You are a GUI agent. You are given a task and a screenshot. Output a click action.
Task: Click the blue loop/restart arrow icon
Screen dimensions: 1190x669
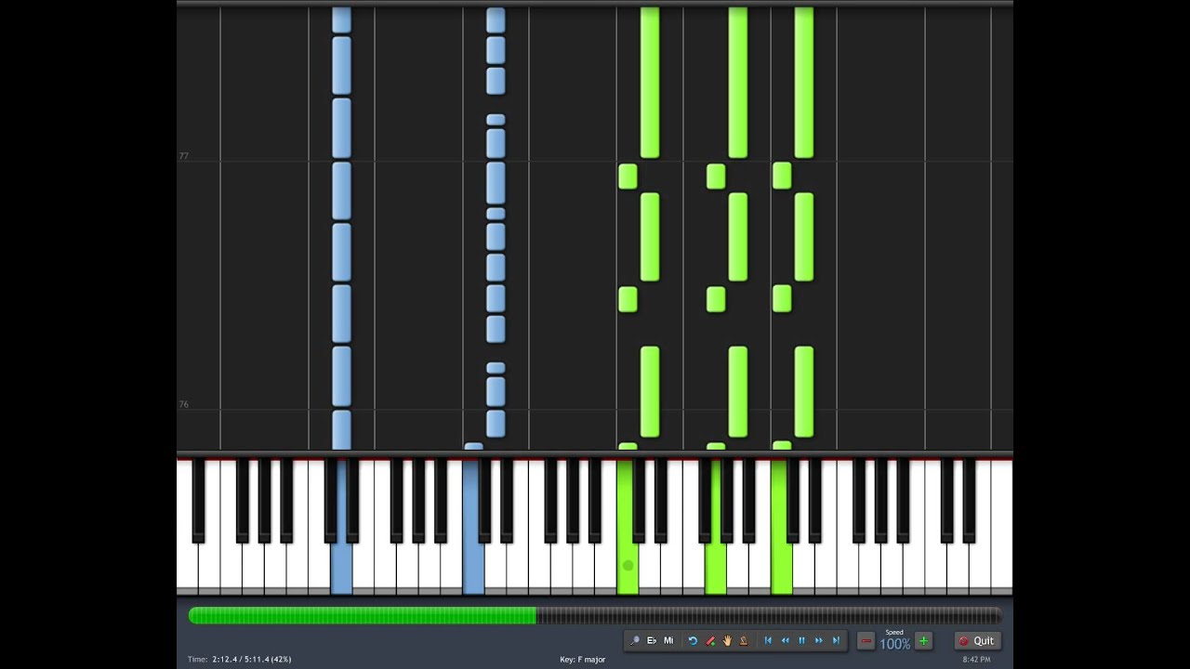click(x=693, y=640)
